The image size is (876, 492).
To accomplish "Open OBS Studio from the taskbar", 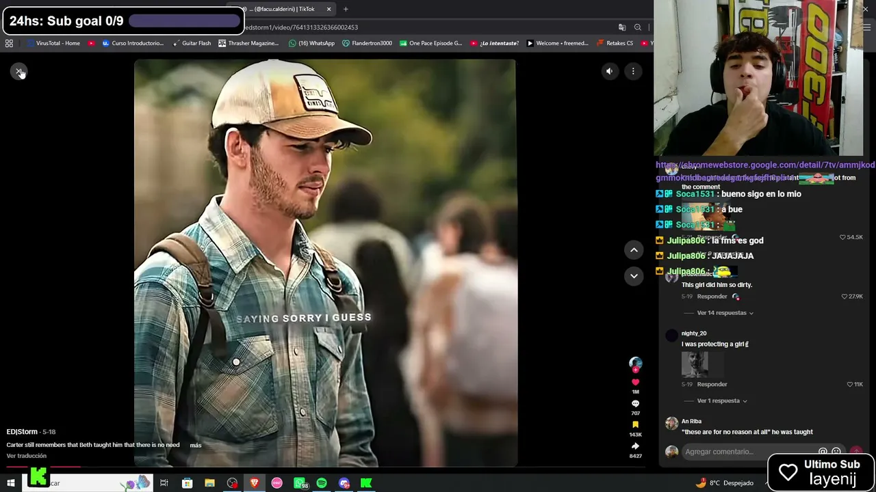I will (232, 483).
